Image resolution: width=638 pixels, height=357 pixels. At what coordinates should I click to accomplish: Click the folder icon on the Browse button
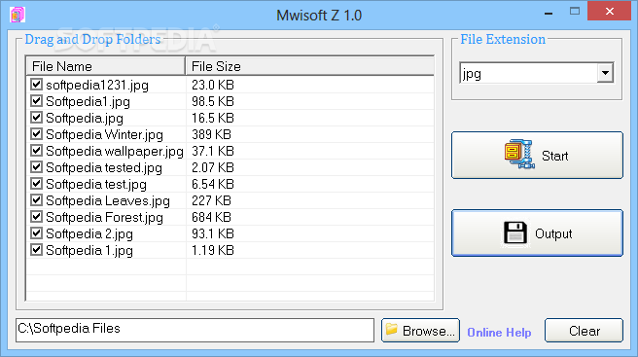click(x=391, y=329)
